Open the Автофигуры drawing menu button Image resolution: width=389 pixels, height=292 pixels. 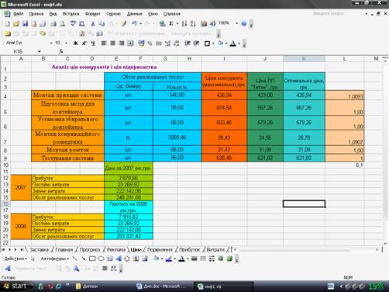(x=54, y=259)
